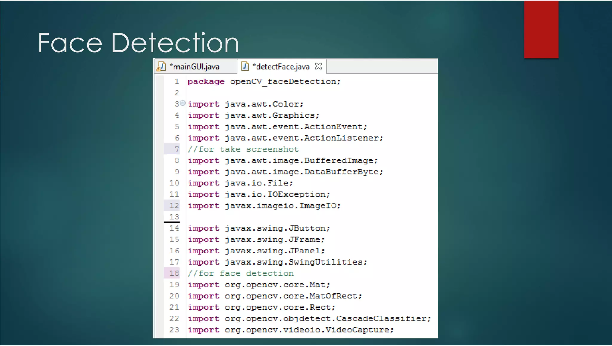Click line number 7 in the gutter
Image resolution: width=612 pixels, height=346 pixels.
coord(177,149)
